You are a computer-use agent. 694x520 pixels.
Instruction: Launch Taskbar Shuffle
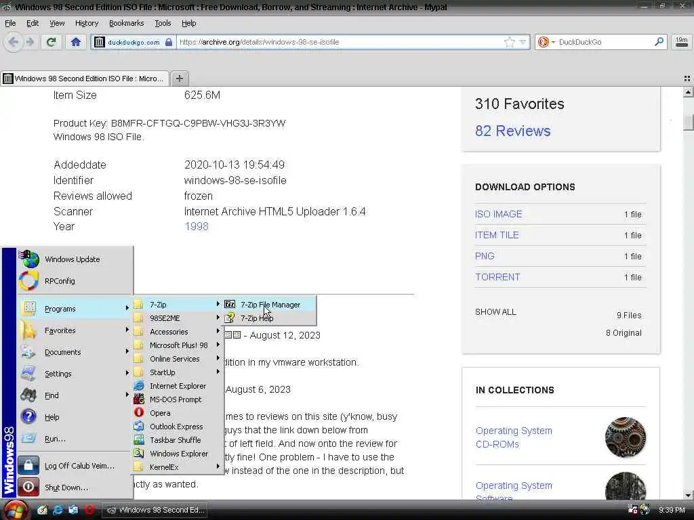pyautogui.click(x=178, y=440)
